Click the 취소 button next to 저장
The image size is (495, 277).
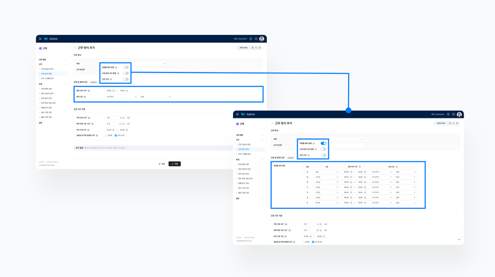[162, 164]
